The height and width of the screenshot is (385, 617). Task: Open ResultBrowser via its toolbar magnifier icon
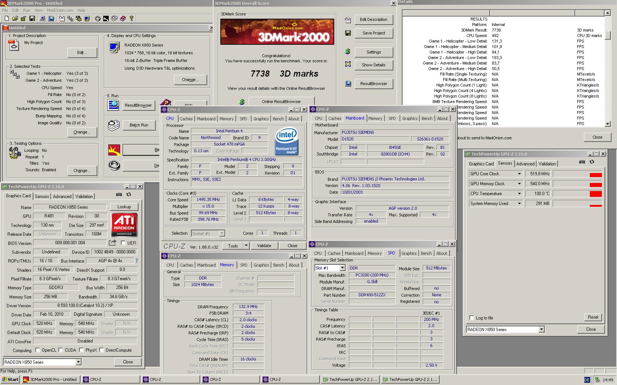[x=51, y=18]
